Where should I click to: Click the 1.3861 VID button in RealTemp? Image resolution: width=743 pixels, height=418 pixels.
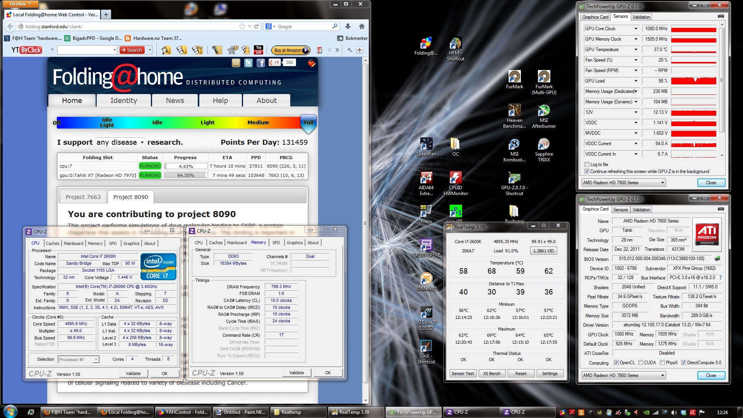543,251
